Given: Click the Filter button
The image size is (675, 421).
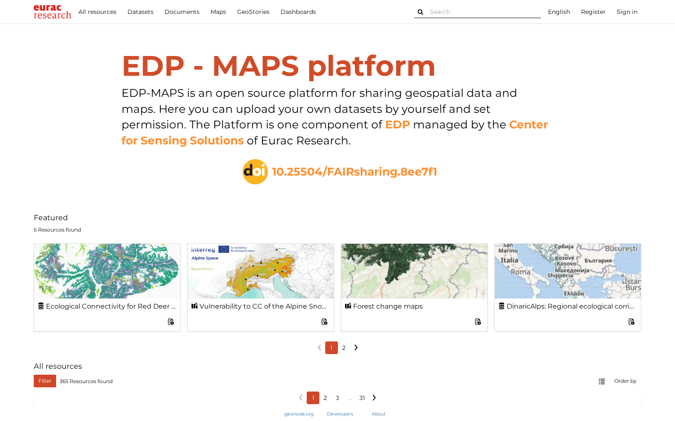Looking at the screenshot, I should (45, 381).
